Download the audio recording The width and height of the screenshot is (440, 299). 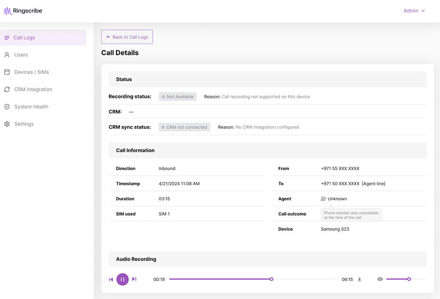point(359,279)
